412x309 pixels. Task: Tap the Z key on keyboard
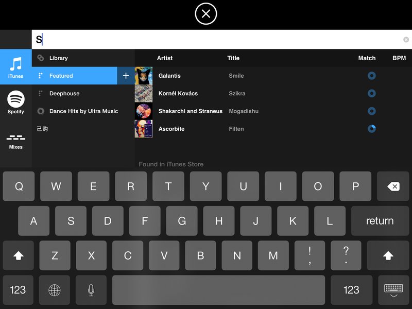[x=55, y=255]
